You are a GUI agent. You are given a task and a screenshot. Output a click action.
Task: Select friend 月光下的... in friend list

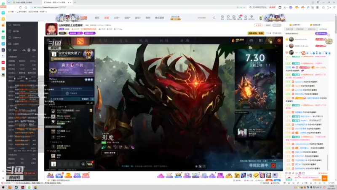[x=72, y=111]
